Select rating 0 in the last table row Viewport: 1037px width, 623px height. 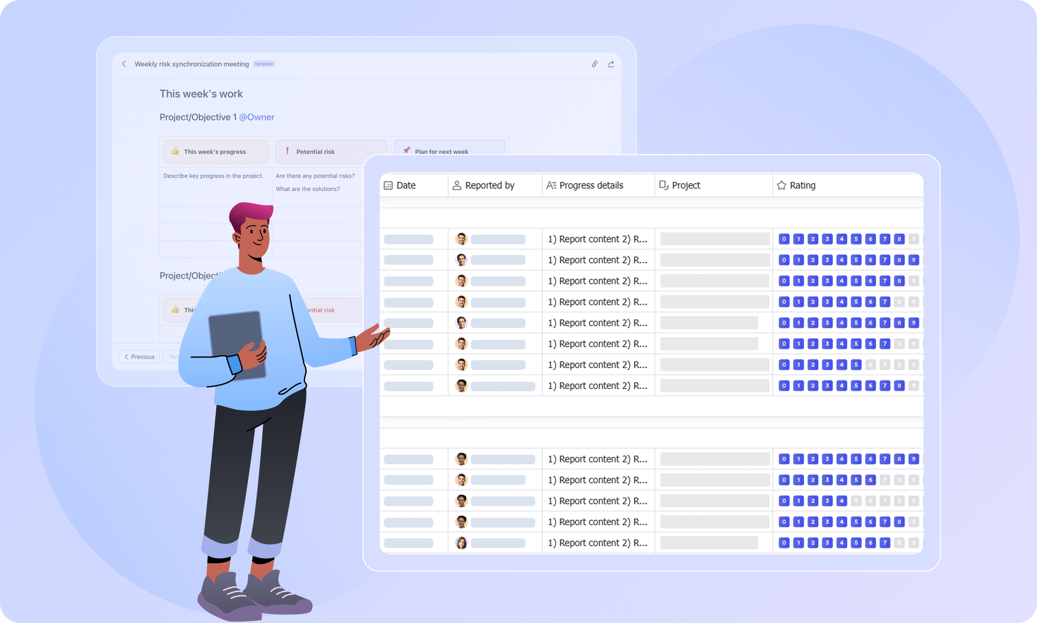coord(784,543)
